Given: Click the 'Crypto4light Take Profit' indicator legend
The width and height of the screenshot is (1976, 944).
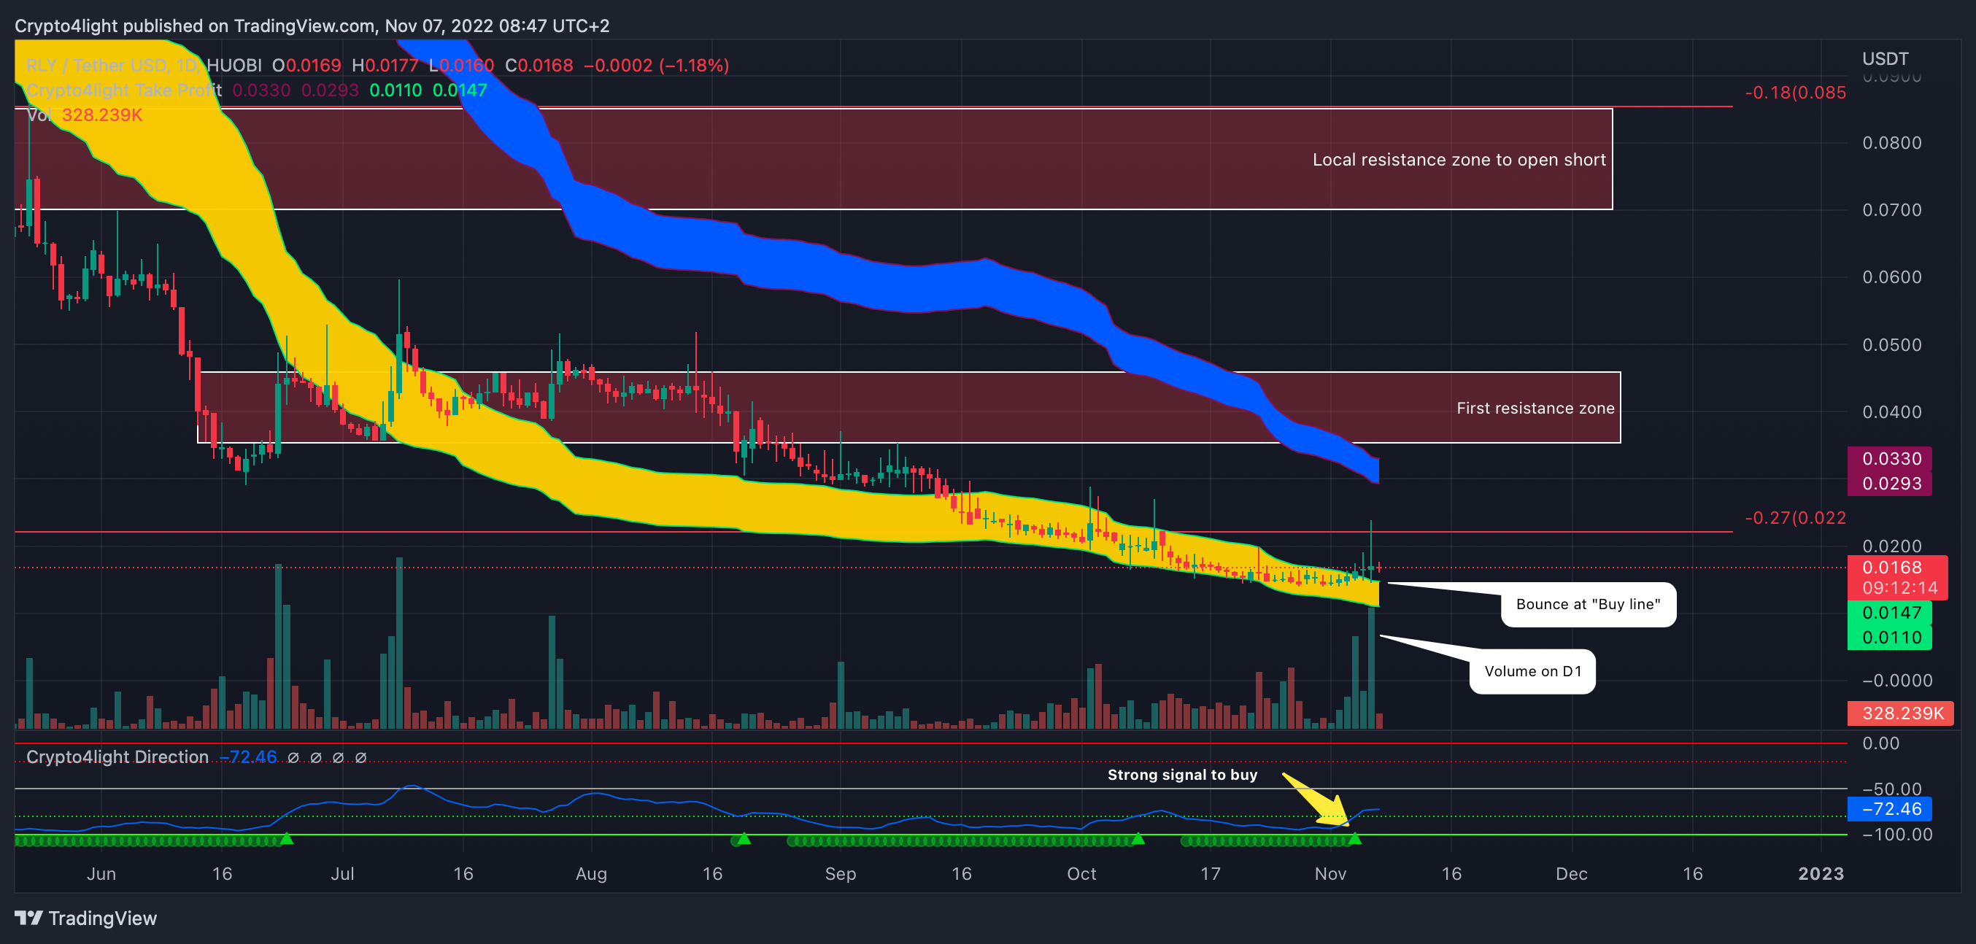Looking at the screenshot, I should [x=124, y=90].
